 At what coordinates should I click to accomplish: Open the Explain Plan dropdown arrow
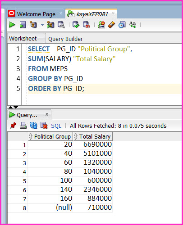coord(42,25)
